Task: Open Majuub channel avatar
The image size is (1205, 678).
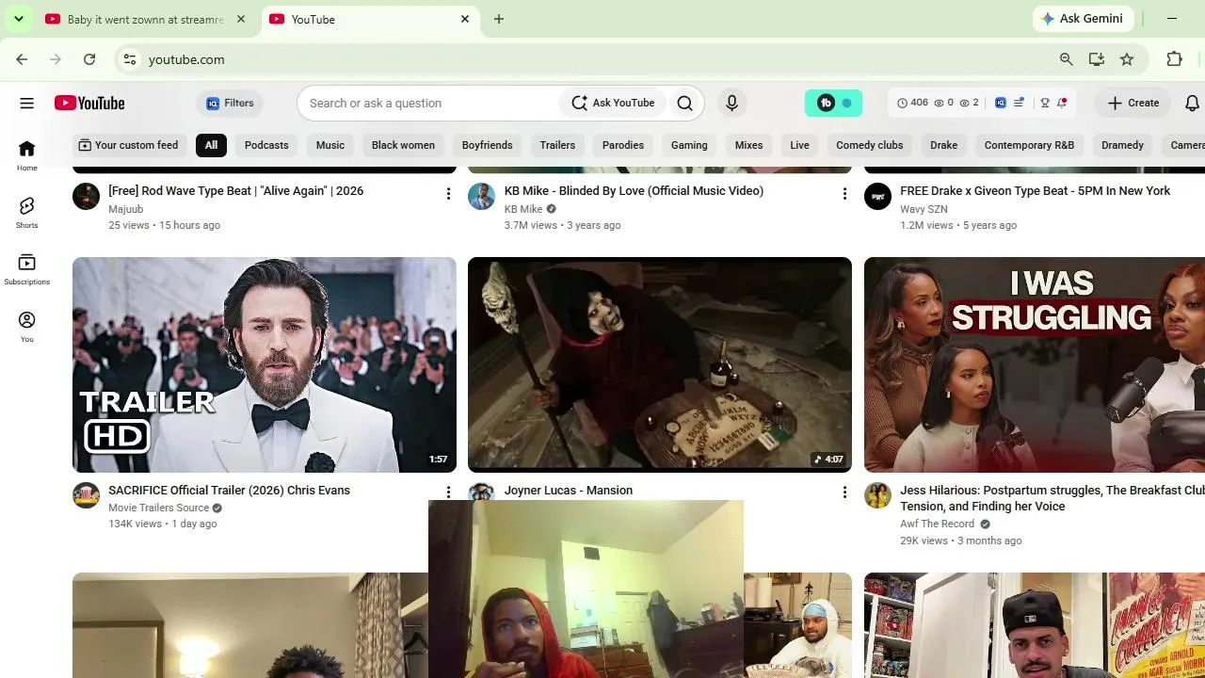Action: click(86, 196)
